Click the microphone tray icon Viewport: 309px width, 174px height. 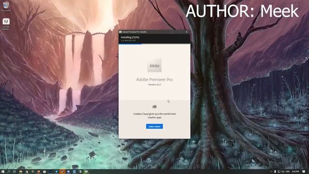point(275,172)
